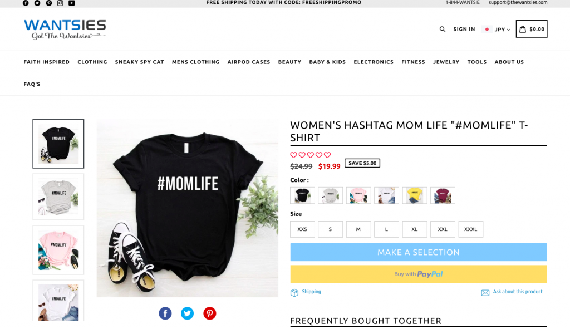Viewport: 570px width, 329px height.
Task: Open Instagram icon in top bar
Action: 60,3
